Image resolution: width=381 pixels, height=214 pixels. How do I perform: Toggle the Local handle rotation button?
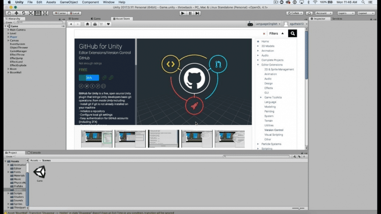[74, 13]
